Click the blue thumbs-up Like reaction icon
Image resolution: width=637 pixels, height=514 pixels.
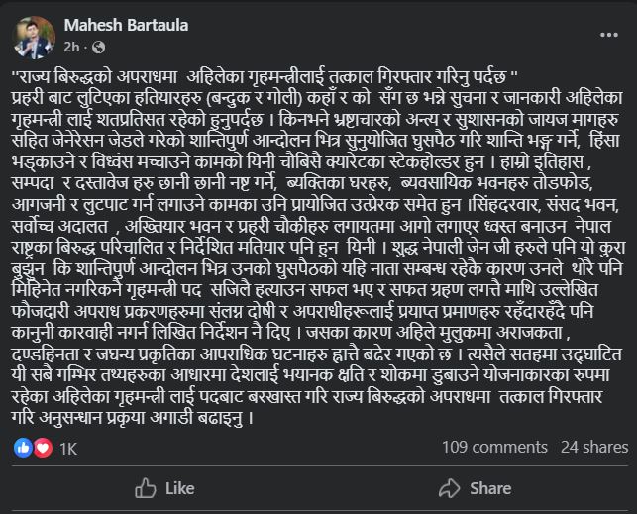point(23,448)
